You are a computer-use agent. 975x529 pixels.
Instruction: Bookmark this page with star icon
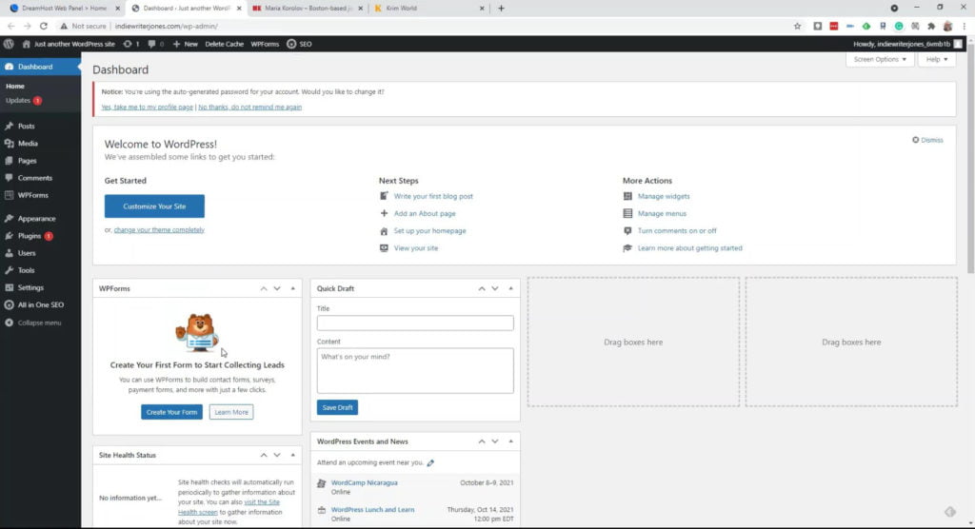pyautogui.click(x=797, y=26)
